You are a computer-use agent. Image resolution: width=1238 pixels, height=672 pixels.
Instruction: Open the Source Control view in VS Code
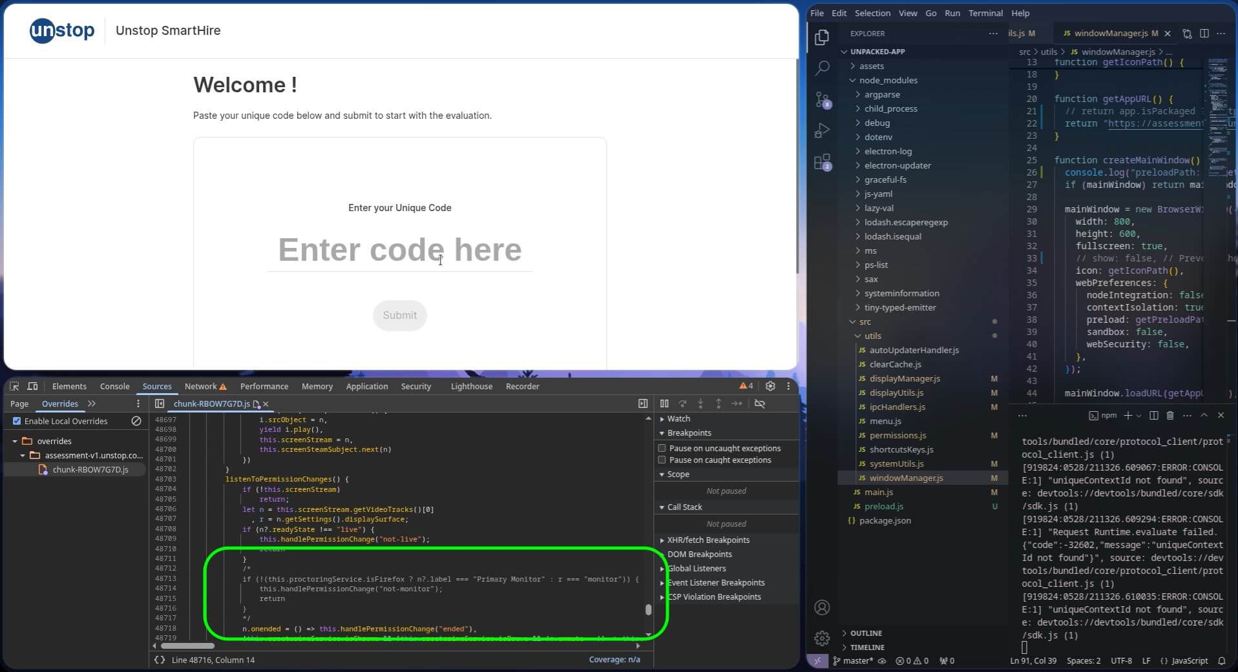822,100
